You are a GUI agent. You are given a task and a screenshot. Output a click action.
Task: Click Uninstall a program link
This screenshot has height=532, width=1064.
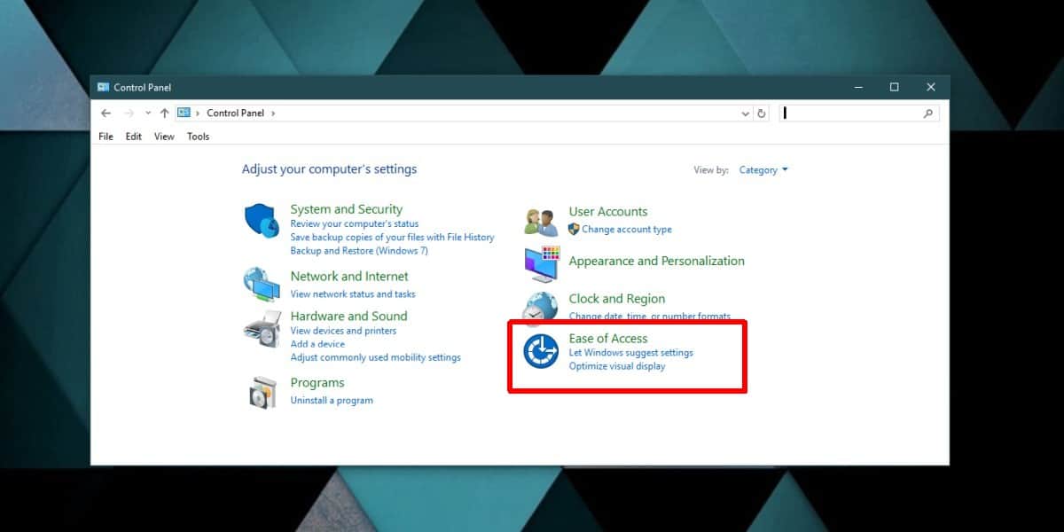(332, 400)
